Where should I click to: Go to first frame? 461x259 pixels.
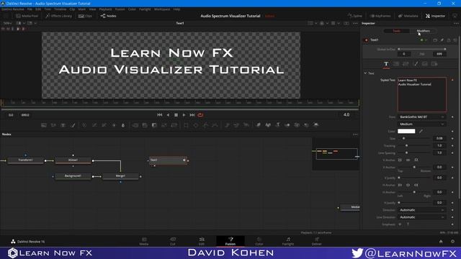point(160,115)
